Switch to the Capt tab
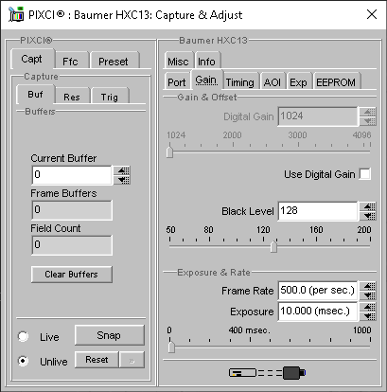The width and height of the screenshot is (387, 392). [x=32, y=59]
